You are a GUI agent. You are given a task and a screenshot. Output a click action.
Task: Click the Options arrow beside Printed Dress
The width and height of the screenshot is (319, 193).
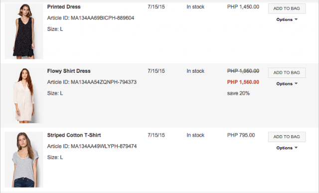pos(296,19)
